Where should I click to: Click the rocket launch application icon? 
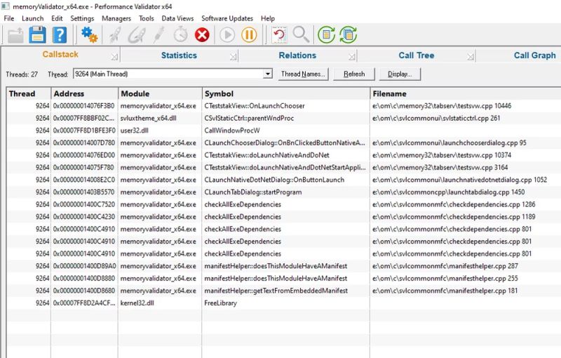114,35
